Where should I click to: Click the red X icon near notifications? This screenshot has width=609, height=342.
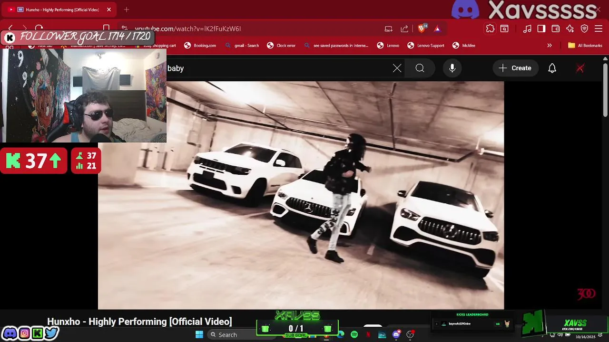point(580,68)
